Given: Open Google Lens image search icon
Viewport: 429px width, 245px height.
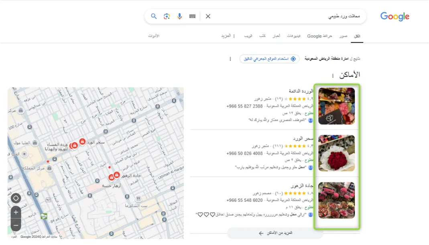Looking at the screenshot, I should [167, 16].
